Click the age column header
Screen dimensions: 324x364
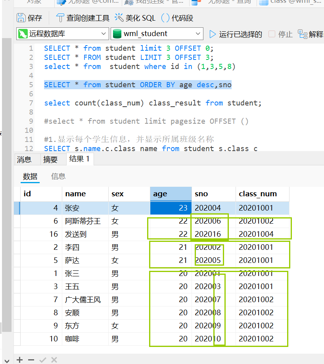pyautogui.click(x=171, y=194)
